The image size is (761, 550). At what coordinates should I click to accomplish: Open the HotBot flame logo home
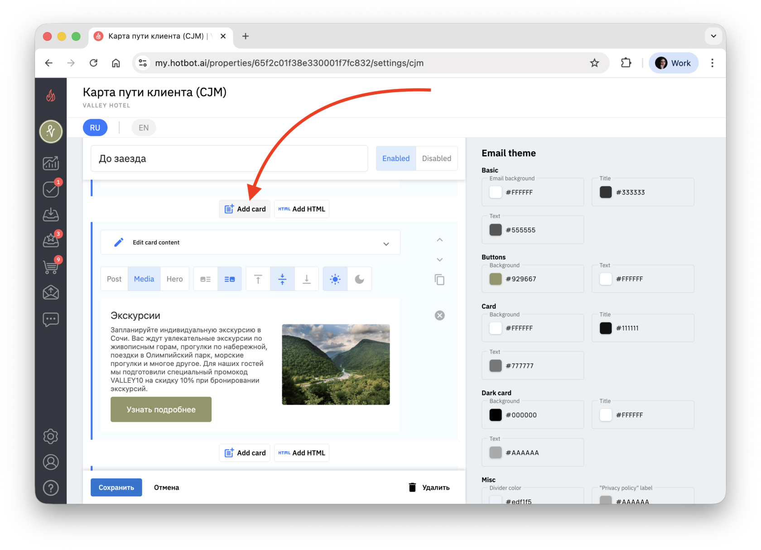coord(51,96)
